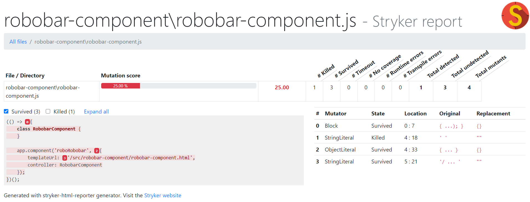Image resolution: width=530 pixels, height=202 pixels.
Task: Click the Mutator table header
Action: click(x=335, y=113)
